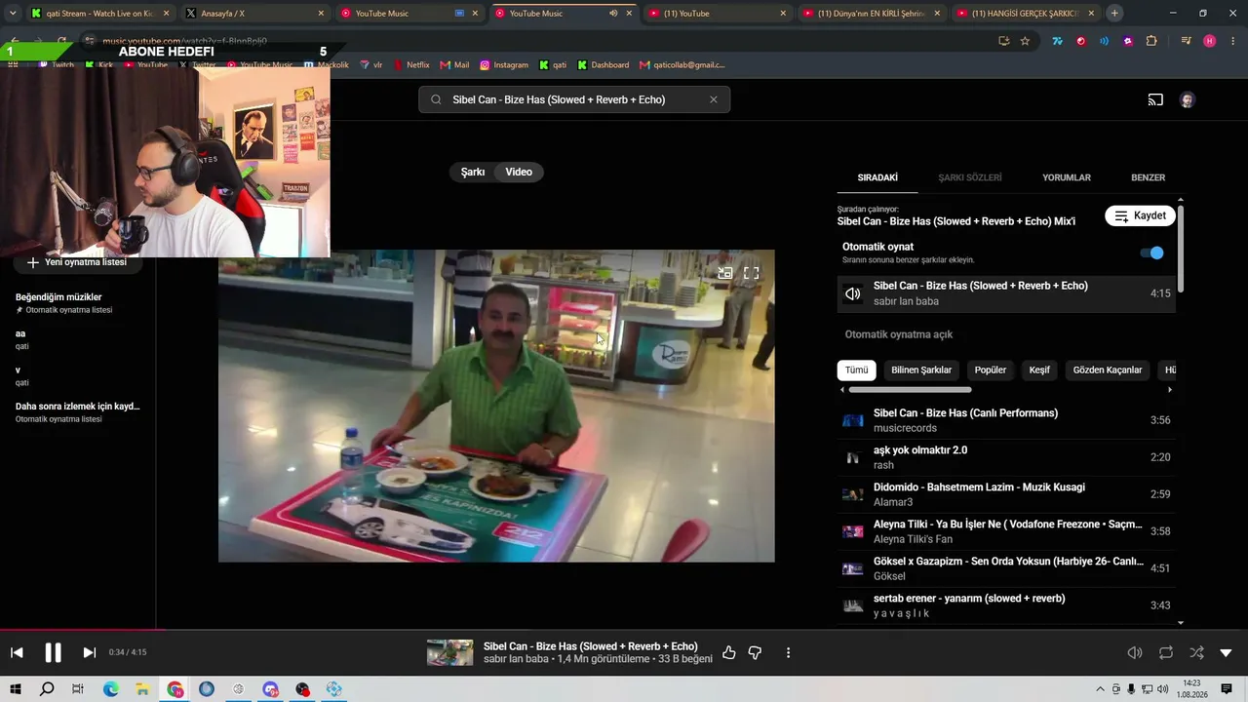
Task: Create a playlist with Yeni oynatma listesi
Action: point(76,262)
